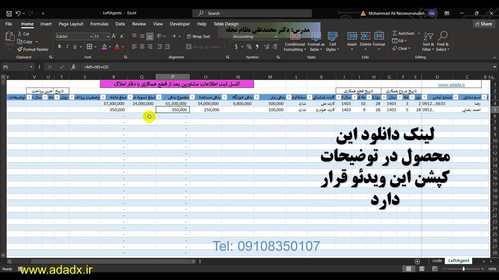
Task: Click the Insert Function fx icon
Action: [73, 67]
